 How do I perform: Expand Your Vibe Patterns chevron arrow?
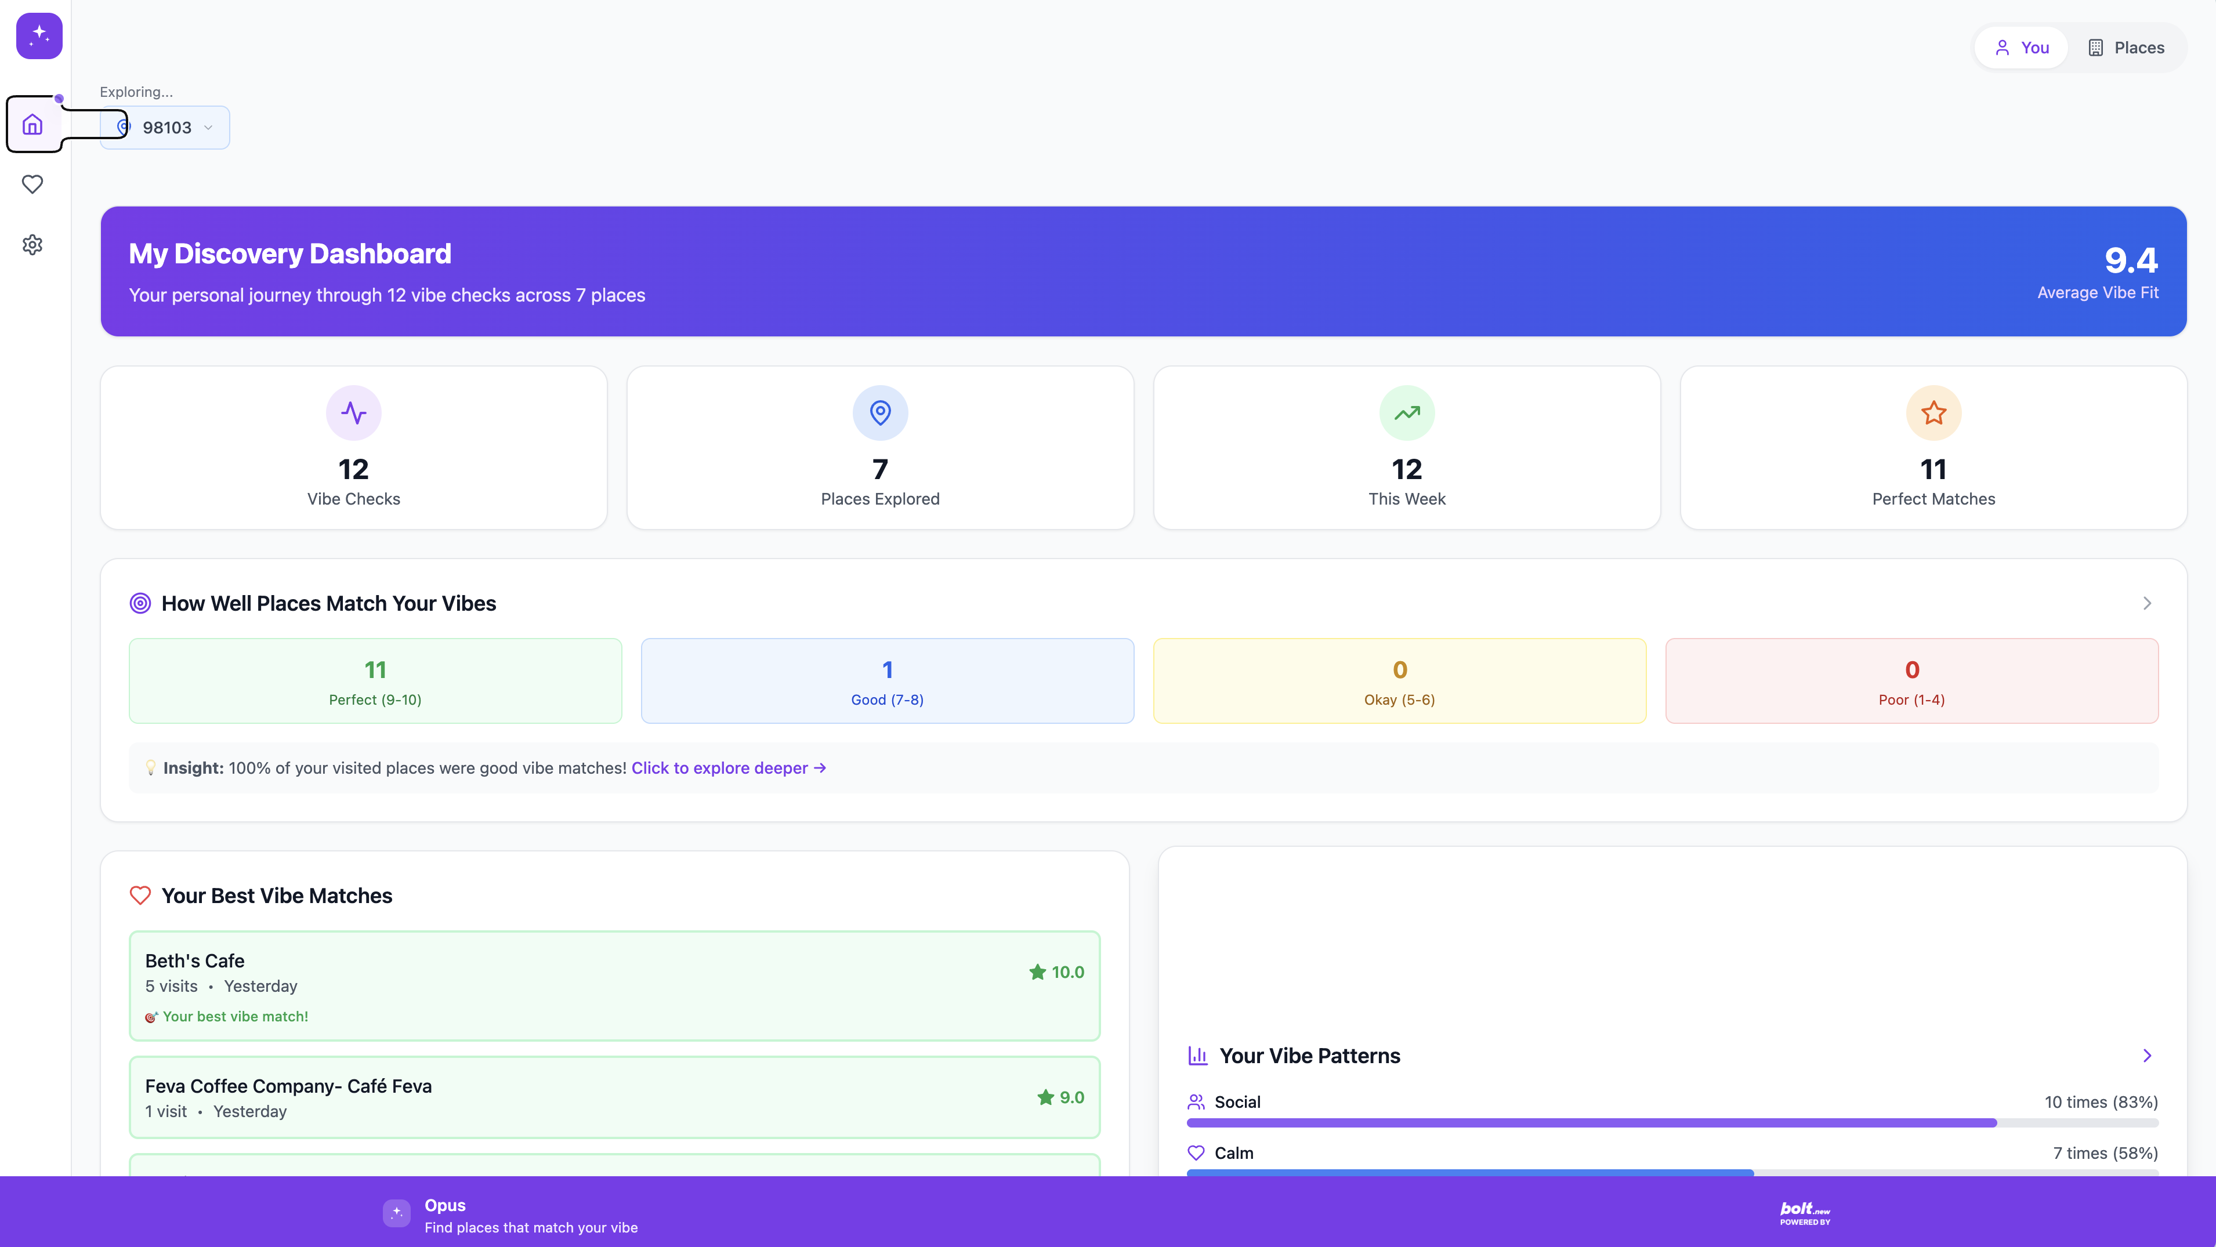click(2146, 1056)
